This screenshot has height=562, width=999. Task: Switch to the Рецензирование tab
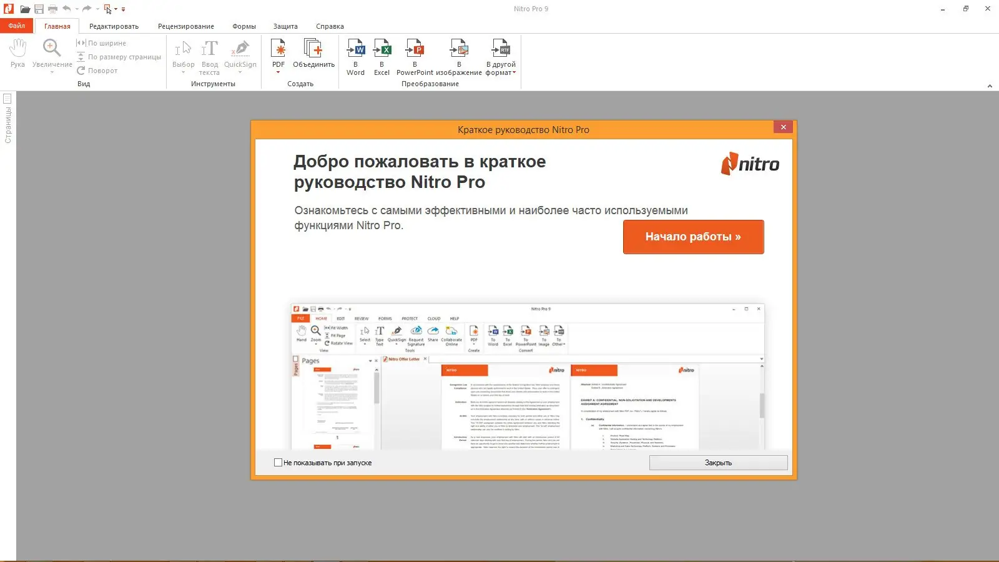point(186,26)
